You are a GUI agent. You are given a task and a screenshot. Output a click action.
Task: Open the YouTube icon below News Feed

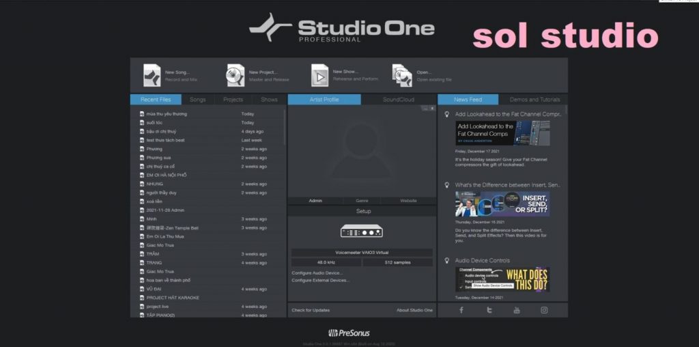point(517,310)
